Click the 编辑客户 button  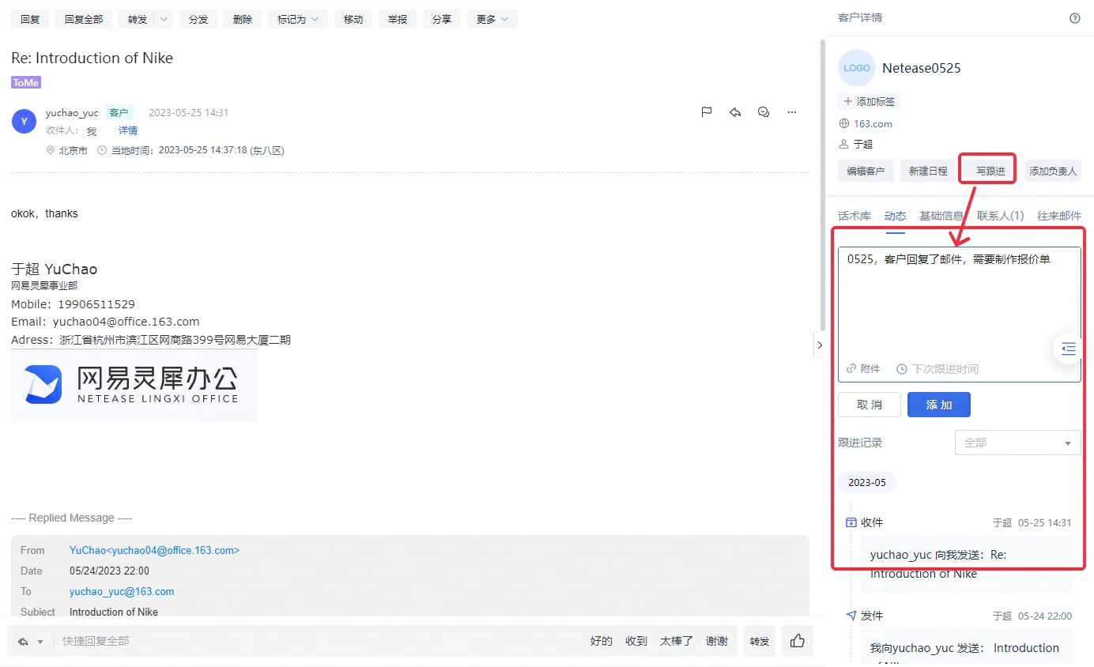(866, 171)
